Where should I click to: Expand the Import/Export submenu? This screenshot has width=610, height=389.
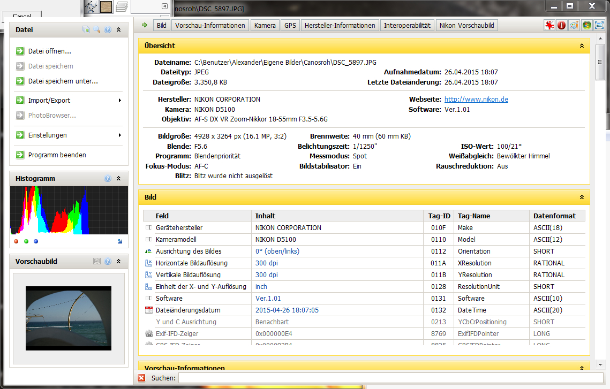[120, 101]
